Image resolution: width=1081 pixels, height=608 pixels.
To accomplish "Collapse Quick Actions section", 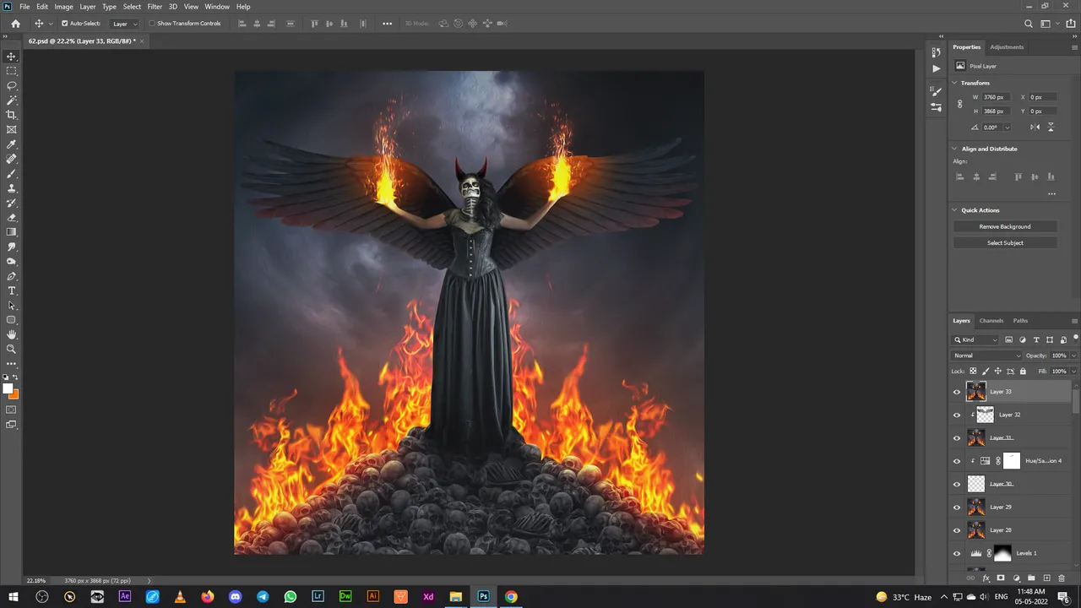I will pos(955,210).
